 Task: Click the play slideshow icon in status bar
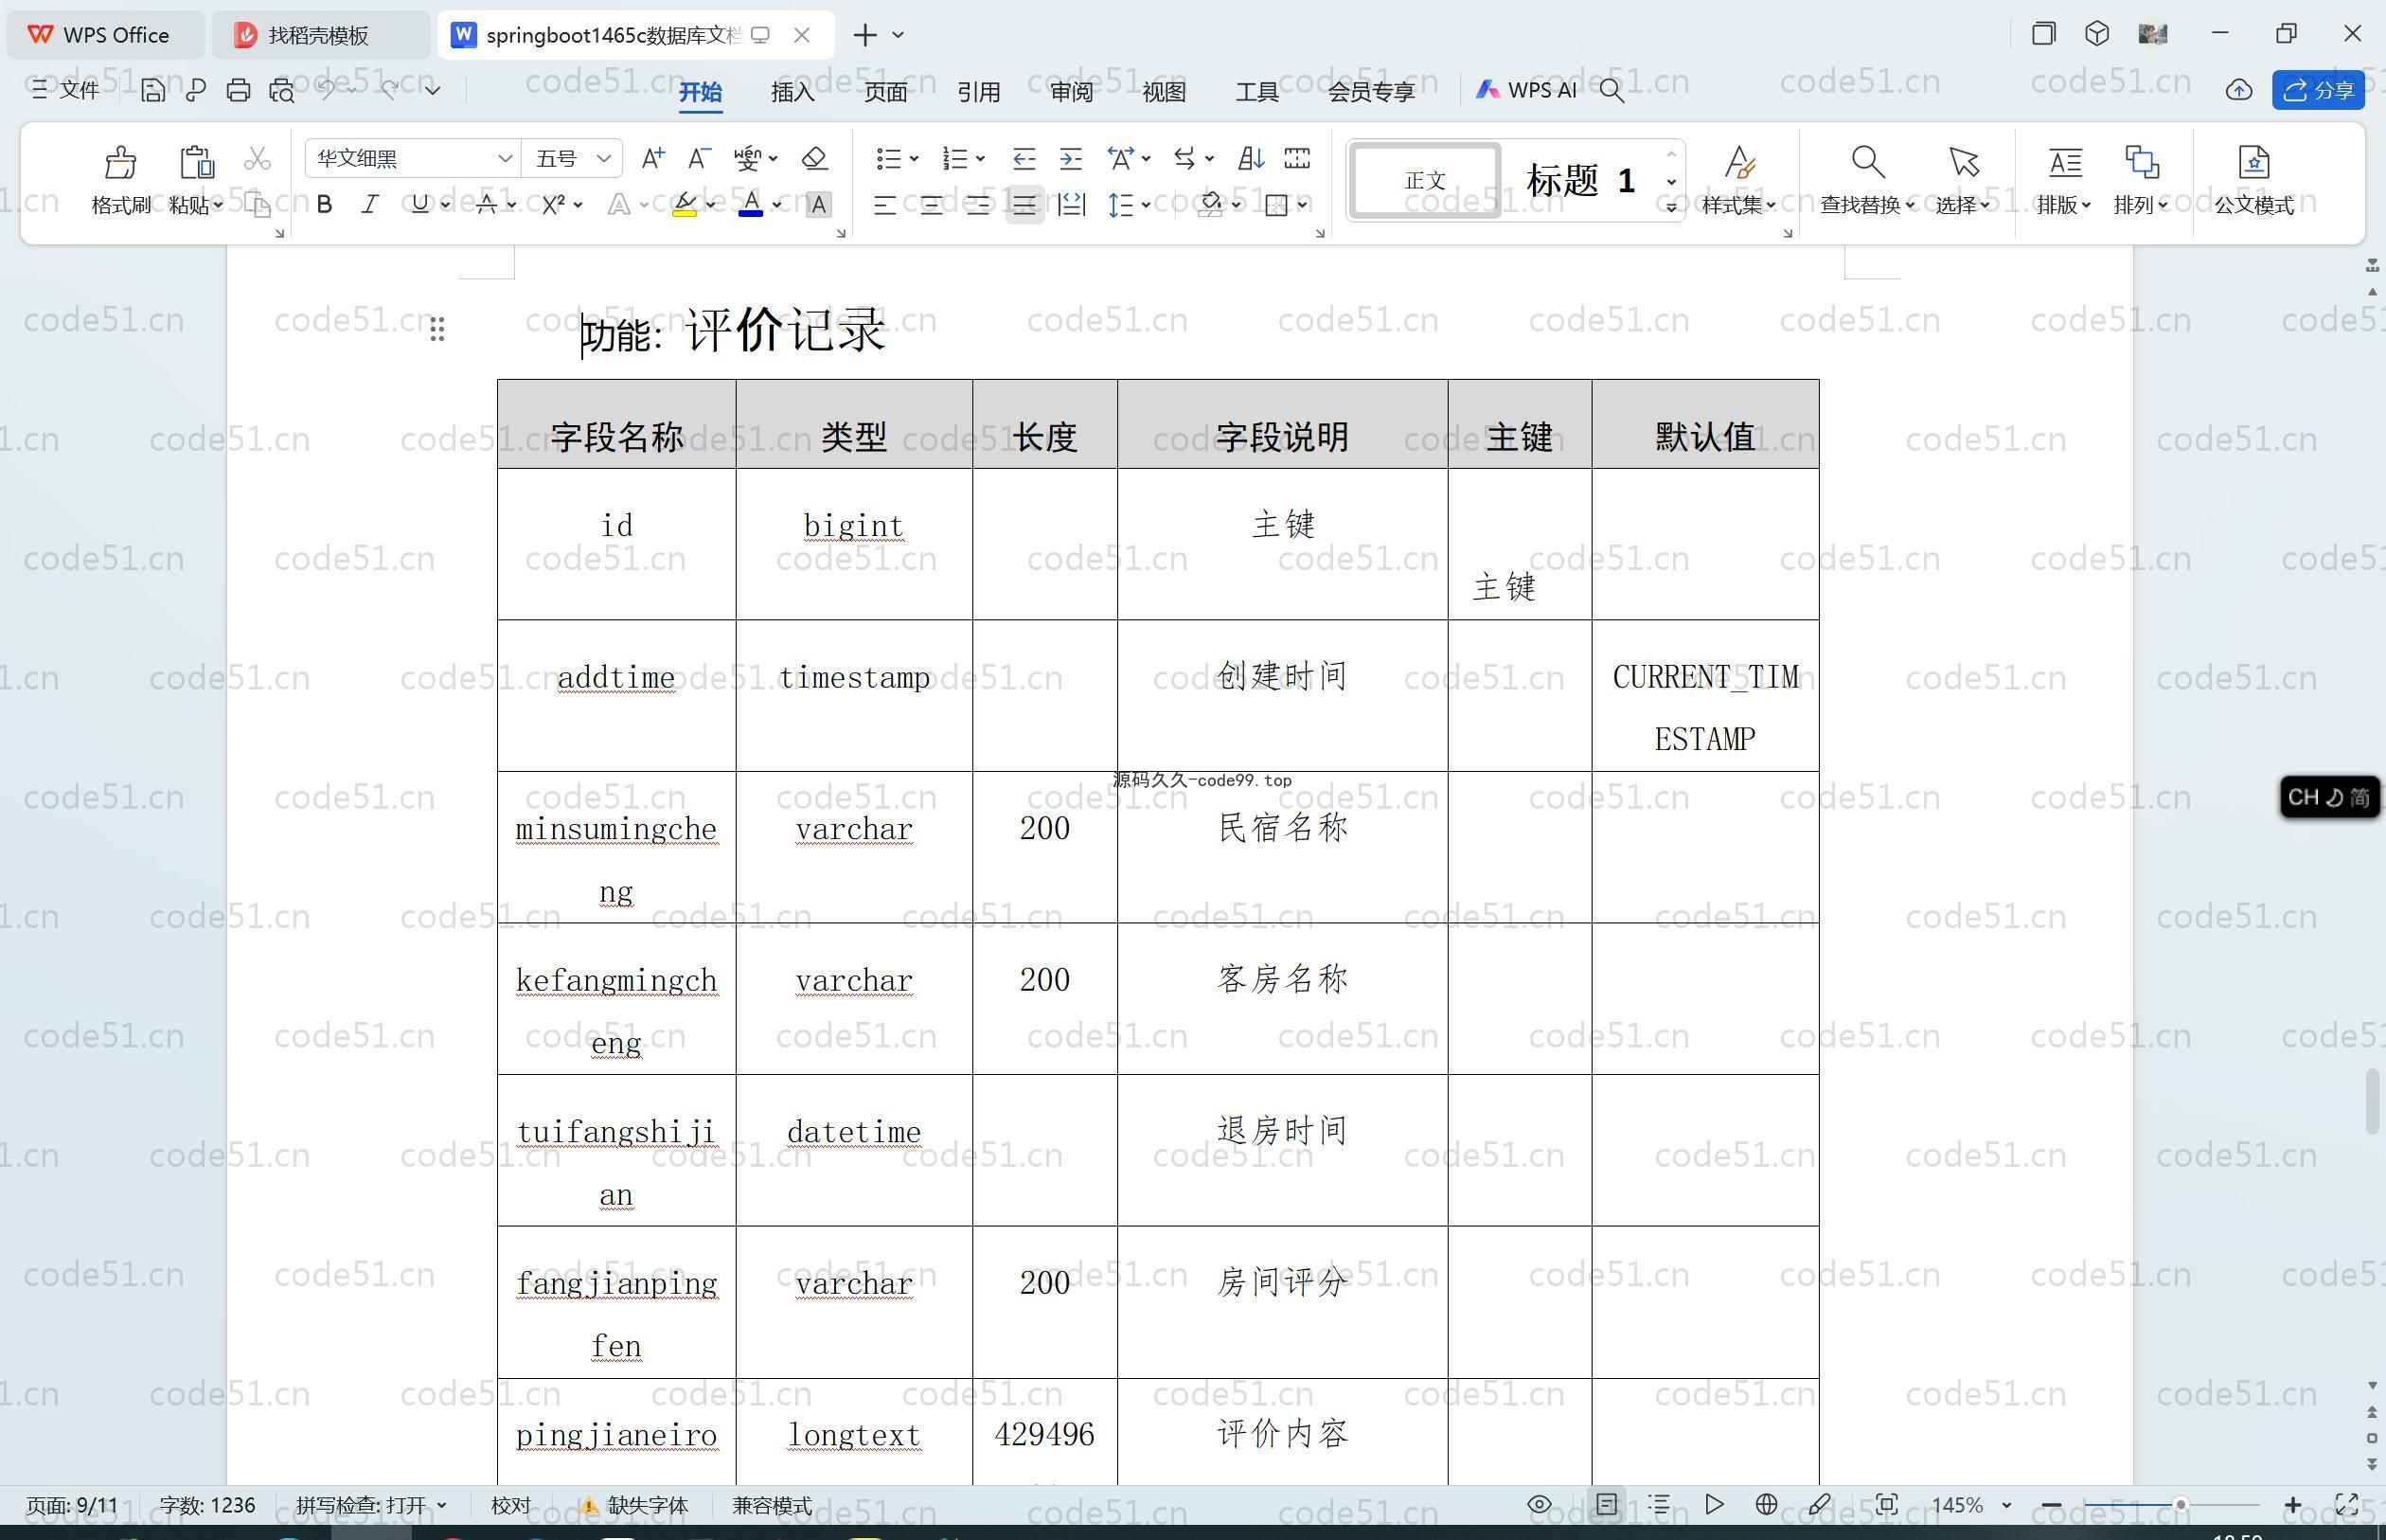[1714, 1504]
